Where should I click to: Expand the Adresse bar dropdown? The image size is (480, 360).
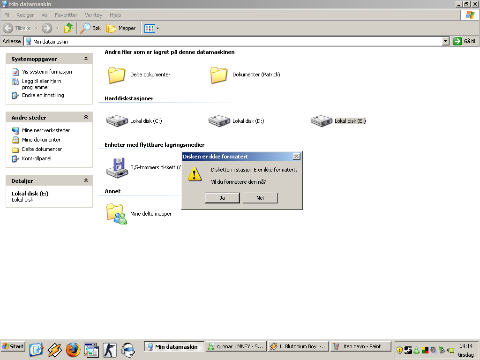(446, 41)
